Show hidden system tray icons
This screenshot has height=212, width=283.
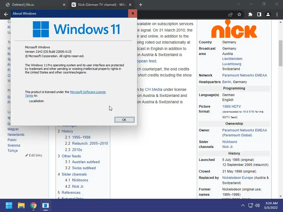click(243, 205)
